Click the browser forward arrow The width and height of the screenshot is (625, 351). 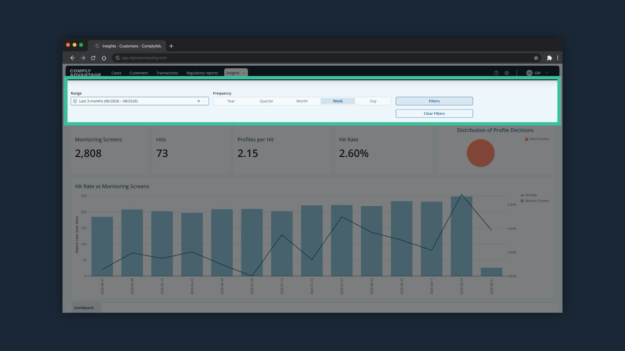(x=83, y=58)
